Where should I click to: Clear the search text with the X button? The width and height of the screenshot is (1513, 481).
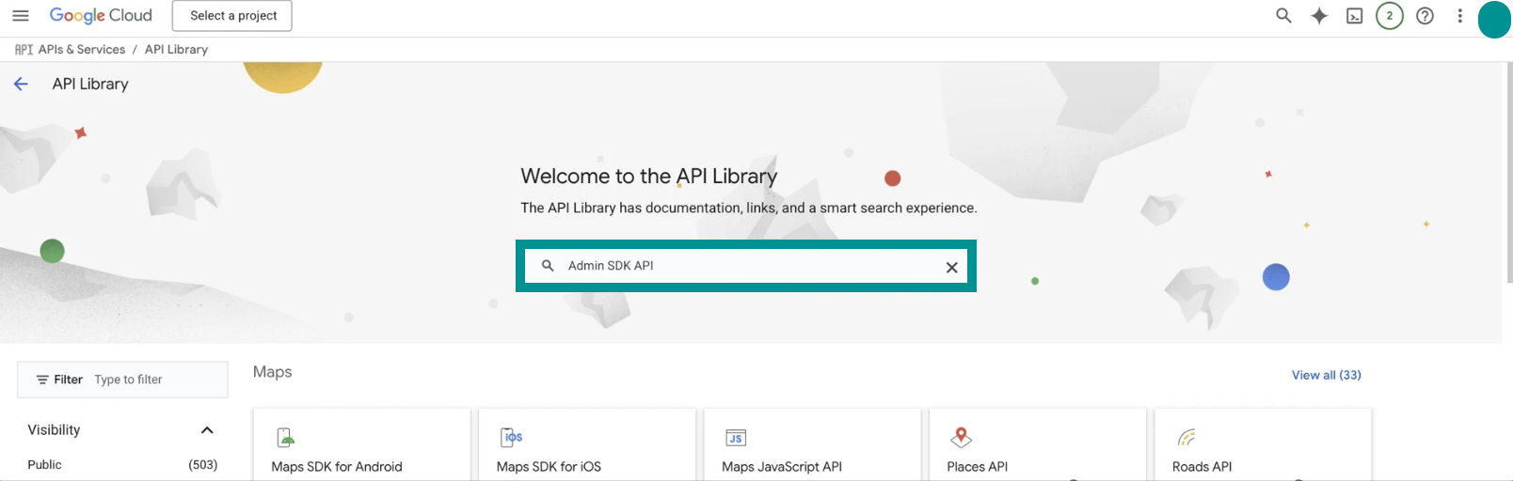951,267
